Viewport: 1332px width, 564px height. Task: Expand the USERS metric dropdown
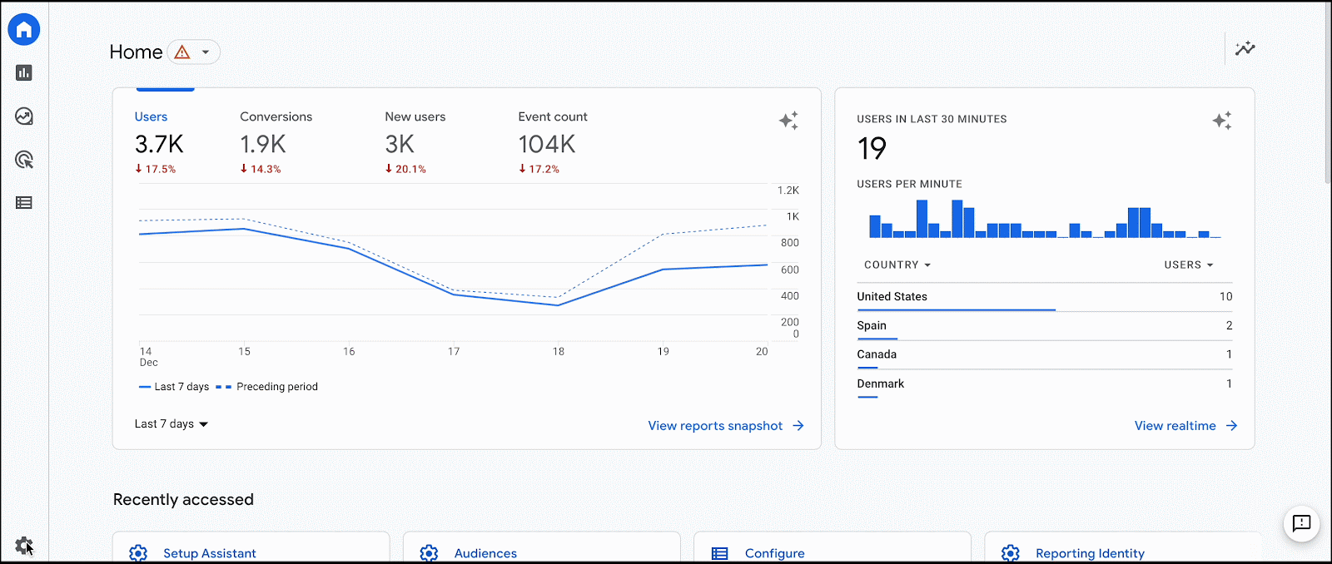tap(1189, 265)
